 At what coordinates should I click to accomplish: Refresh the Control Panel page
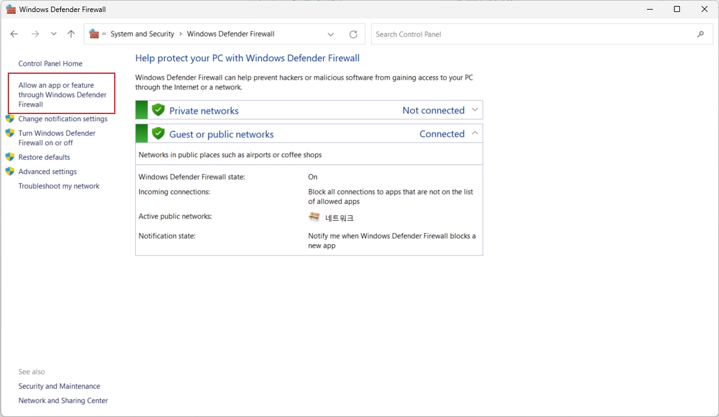click(353, 34)
